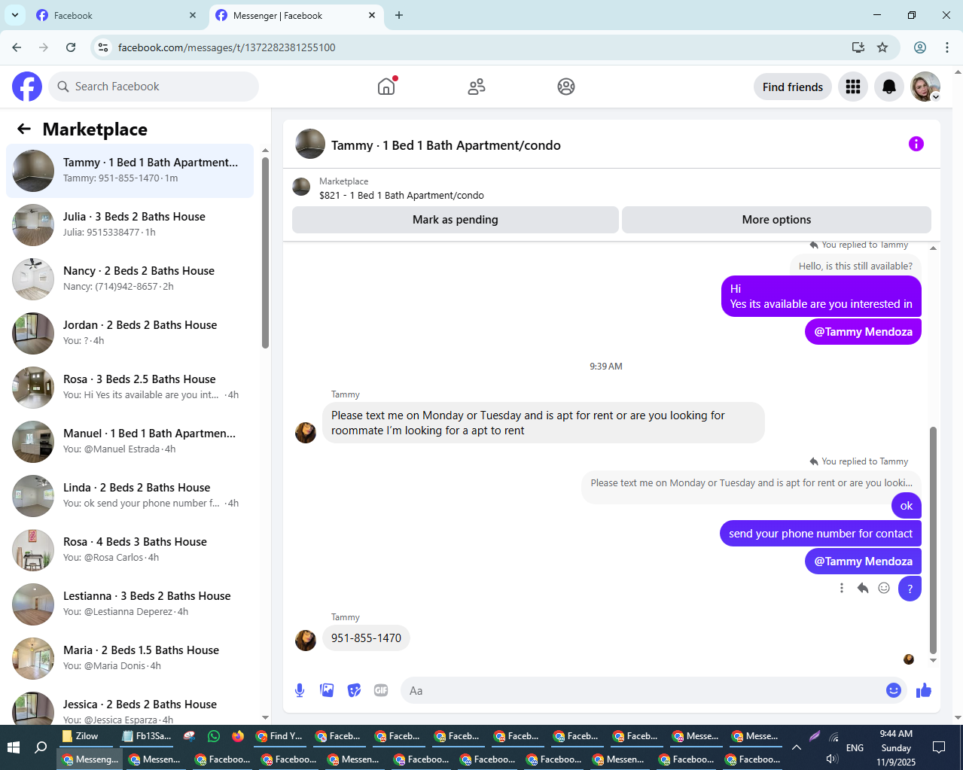View site information icon in address bar

click(x=103, y=47)
